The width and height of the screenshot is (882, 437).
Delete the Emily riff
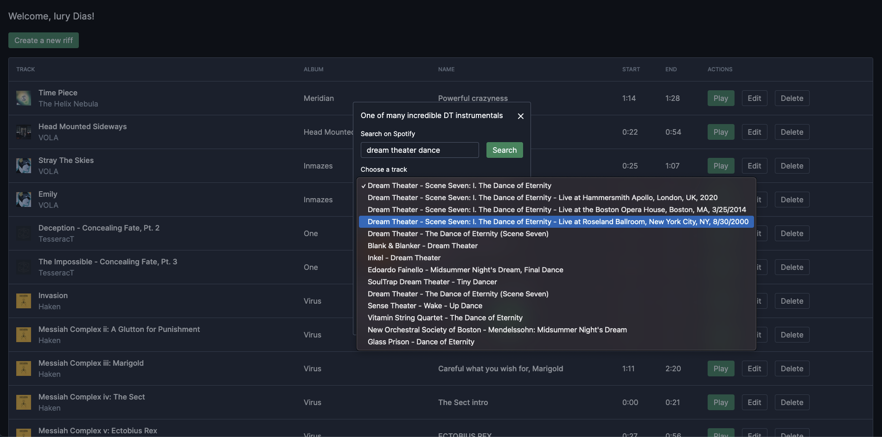(x=792, y=200)
